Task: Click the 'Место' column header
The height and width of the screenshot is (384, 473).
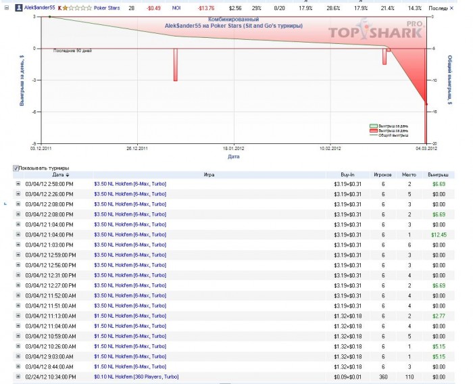Action: click(409, 175)
